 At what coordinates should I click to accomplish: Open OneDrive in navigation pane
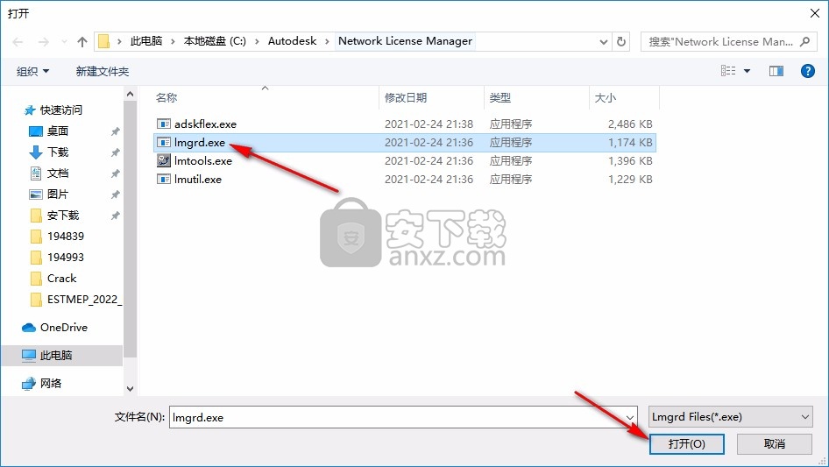pos(63,328)
